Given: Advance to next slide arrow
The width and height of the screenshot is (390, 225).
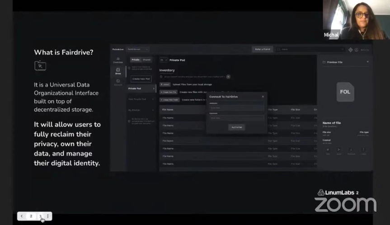Looking at the screenshot, I should pos(40,216).
